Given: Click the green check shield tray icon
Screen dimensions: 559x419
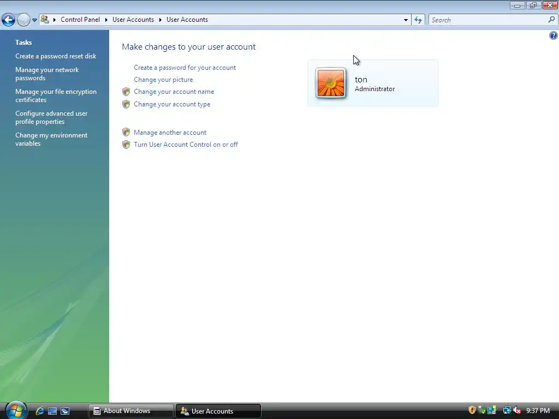Looking at the screenshot, I should click(x=481, y=410).
